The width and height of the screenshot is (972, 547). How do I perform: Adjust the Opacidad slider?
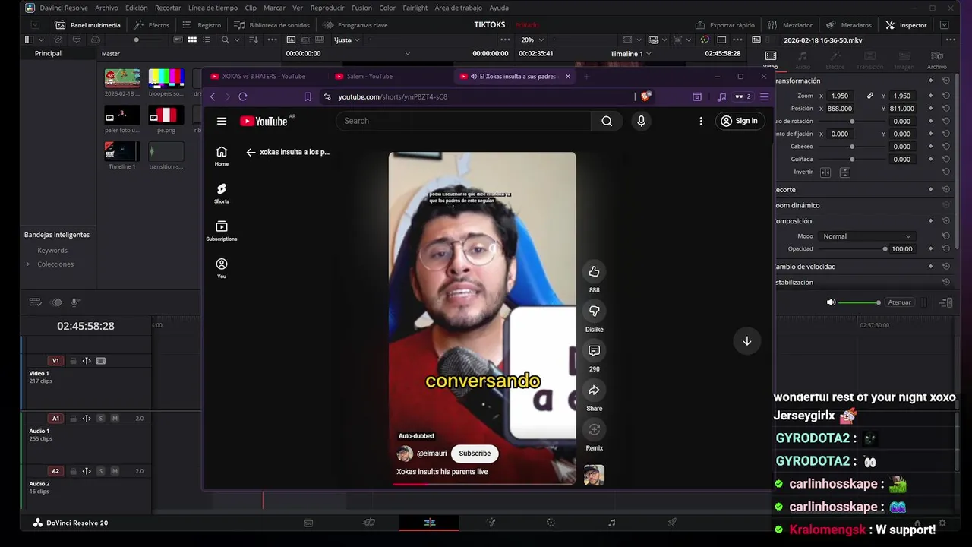click(x=852, y=248)
